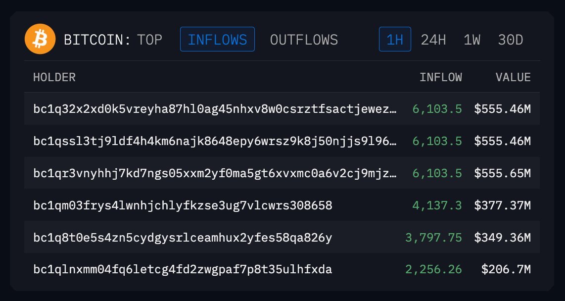Open the address starting with bc1qr3vnyhhj7kd7
The height and width of the screenshot is (301, 565).
click(x=215, y=173)
